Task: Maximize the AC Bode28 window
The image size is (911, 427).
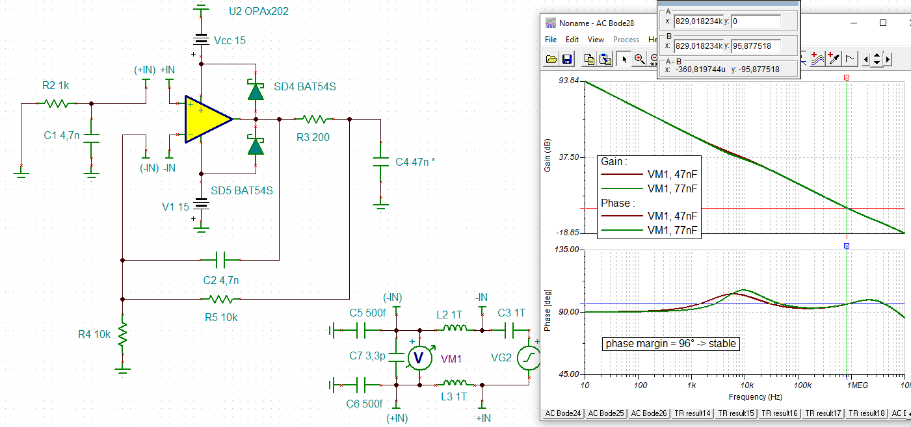Action: click(x=882, y=23)
